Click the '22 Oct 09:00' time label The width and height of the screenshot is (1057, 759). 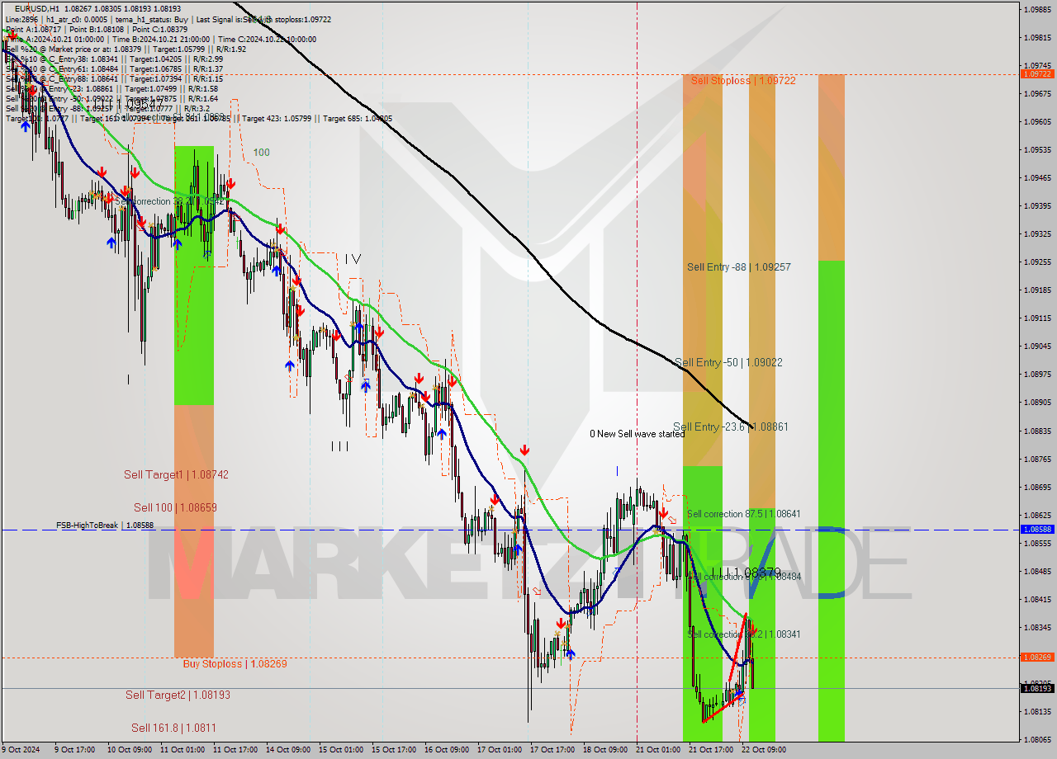(x=763, y=750)
